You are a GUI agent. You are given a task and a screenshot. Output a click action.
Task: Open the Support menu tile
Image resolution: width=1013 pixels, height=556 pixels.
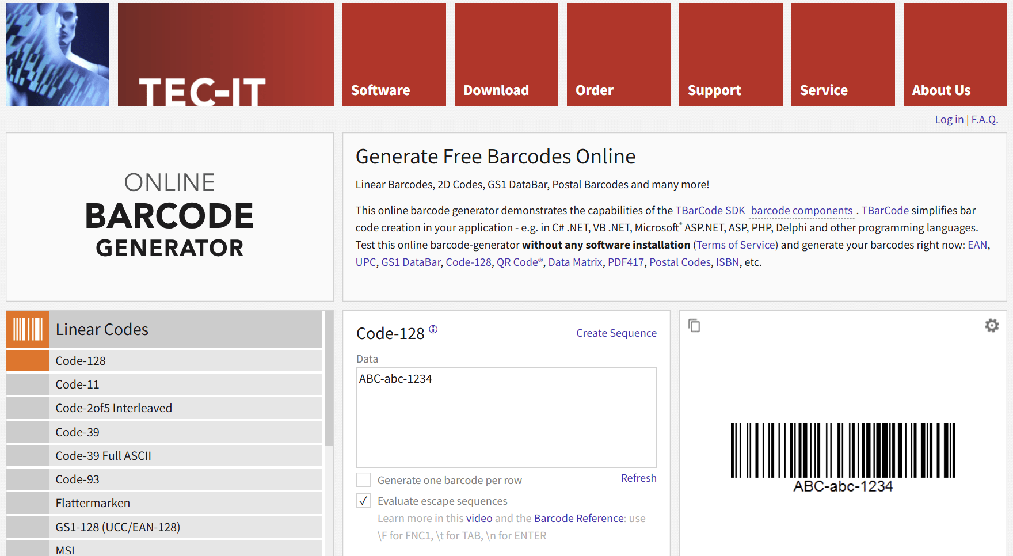pyautogui.click(x=731, y=55)
